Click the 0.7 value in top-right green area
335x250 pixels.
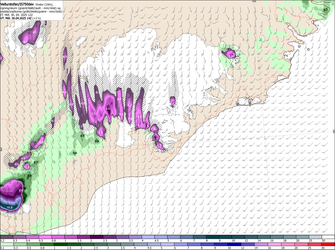pos(325,10)
